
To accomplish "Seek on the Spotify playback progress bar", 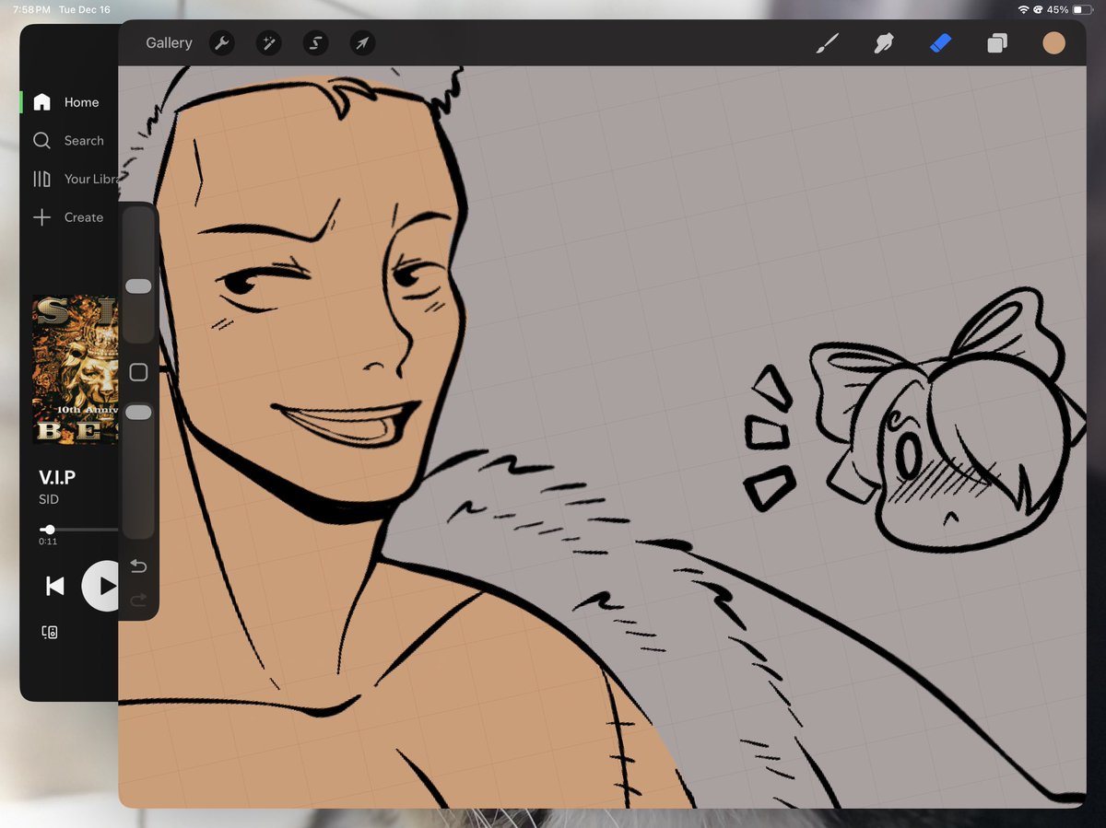I will pos(79,530).
